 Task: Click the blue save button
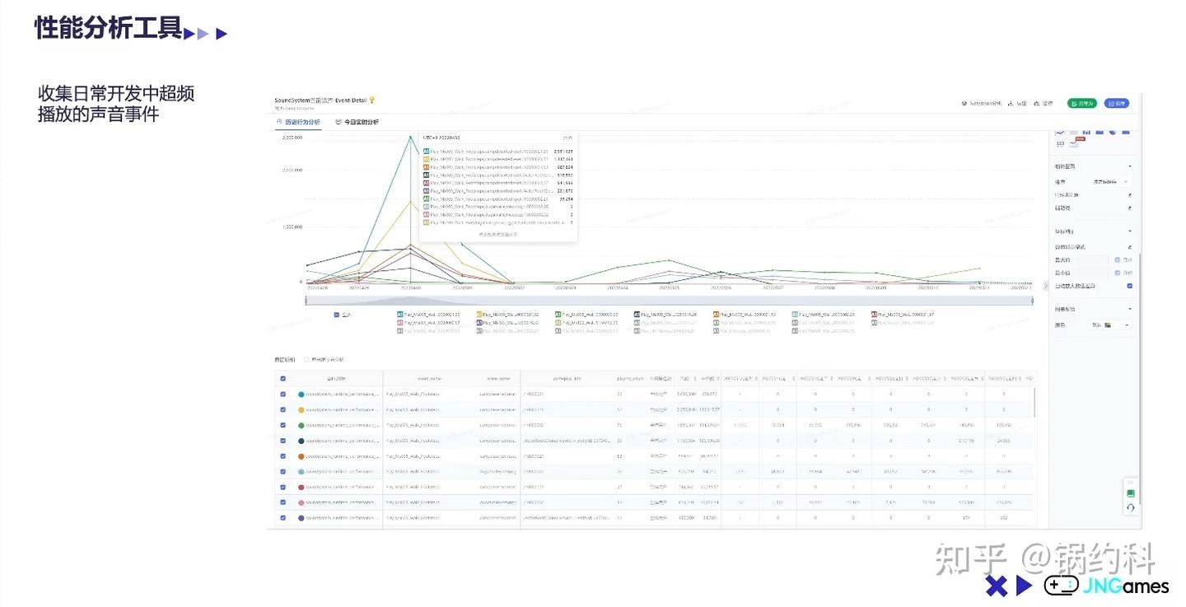(1117, 104)
